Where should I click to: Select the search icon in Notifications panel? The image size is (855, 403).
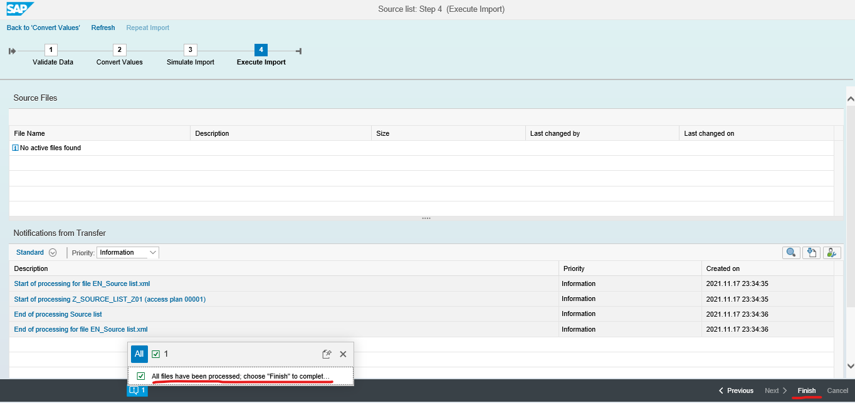tap(790, 252)
